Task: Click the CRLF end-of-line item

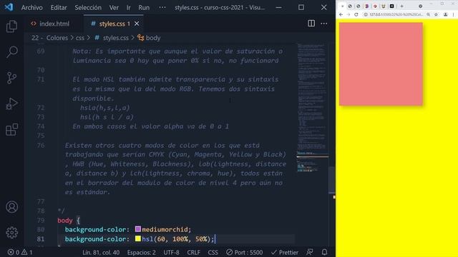Action: [194, 252]
